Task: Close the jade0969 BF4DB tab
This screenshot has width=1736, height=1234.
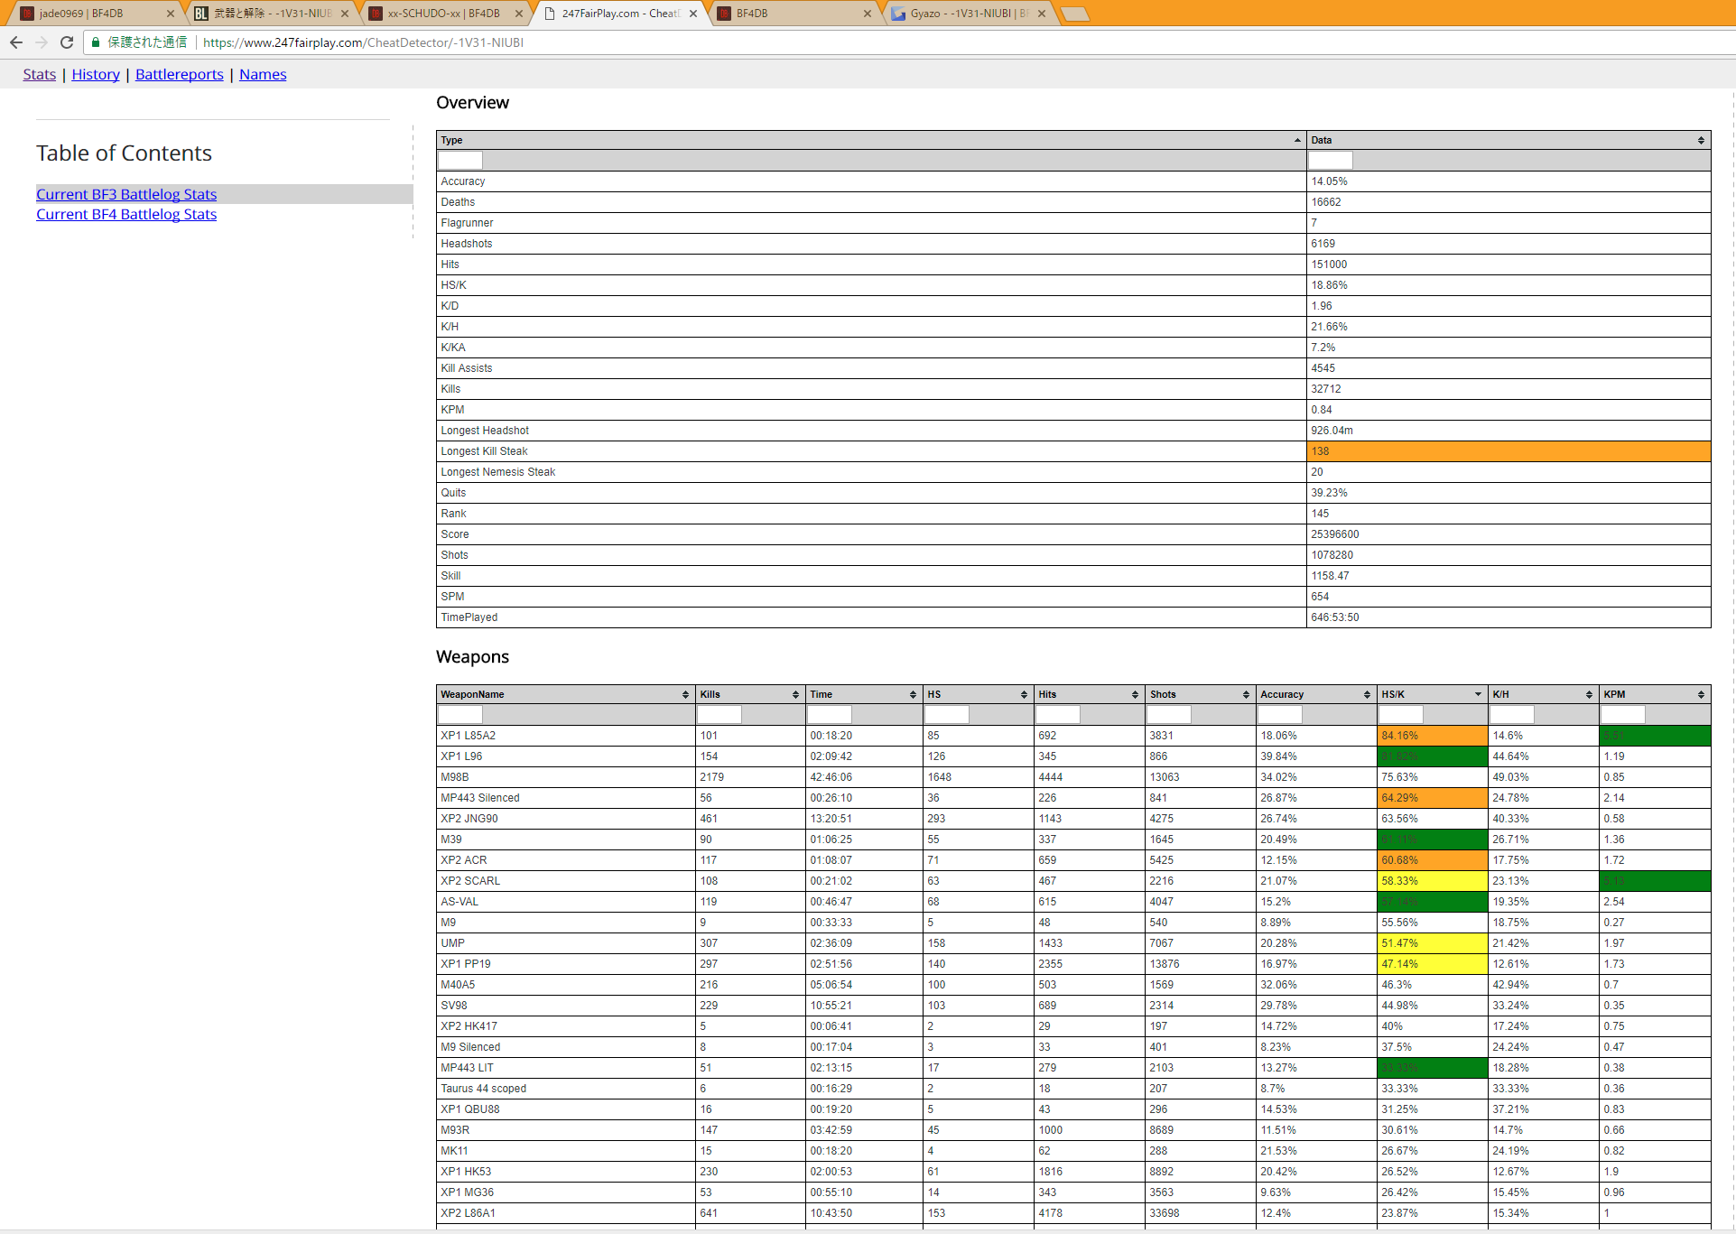Action: point(171,14)
